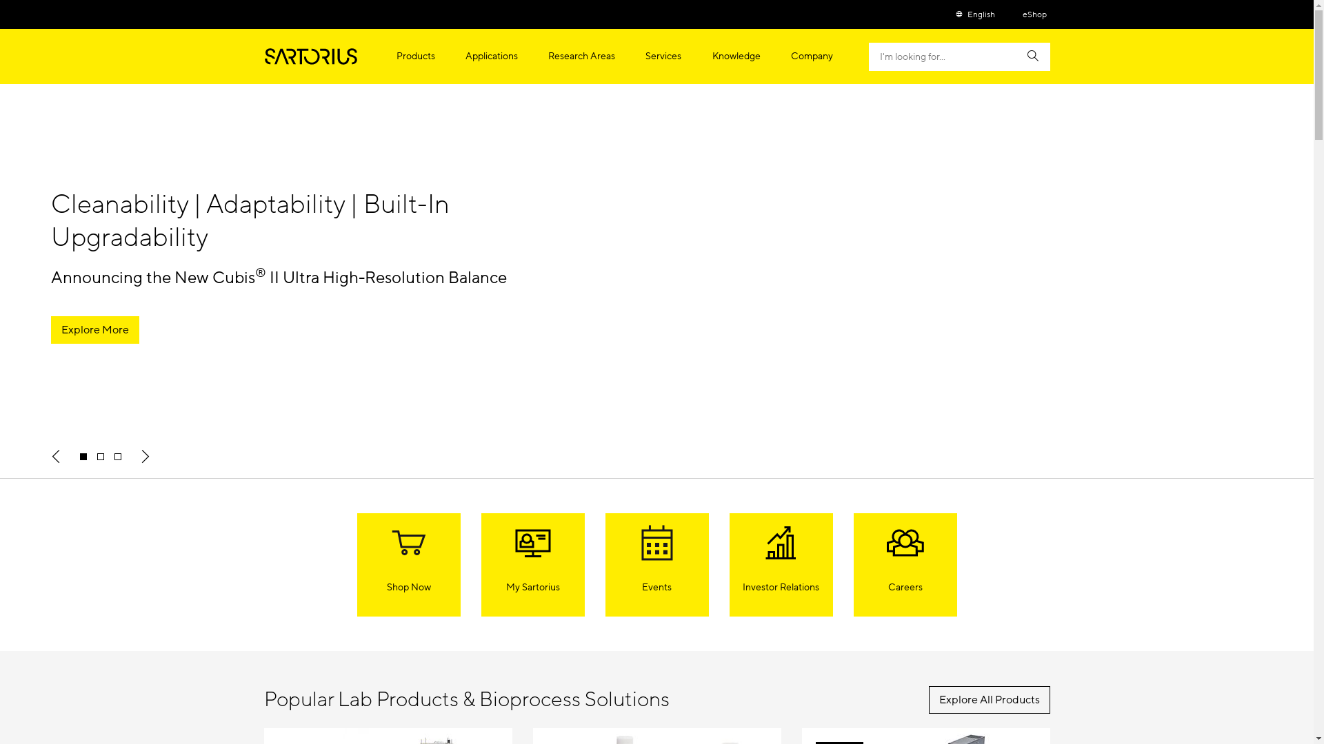Open the English language selector

point(975,14)
